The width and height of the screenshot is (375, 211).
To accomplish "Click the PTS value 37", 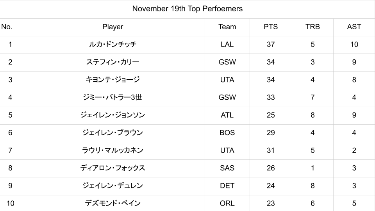I will click(x=271, y=45).
